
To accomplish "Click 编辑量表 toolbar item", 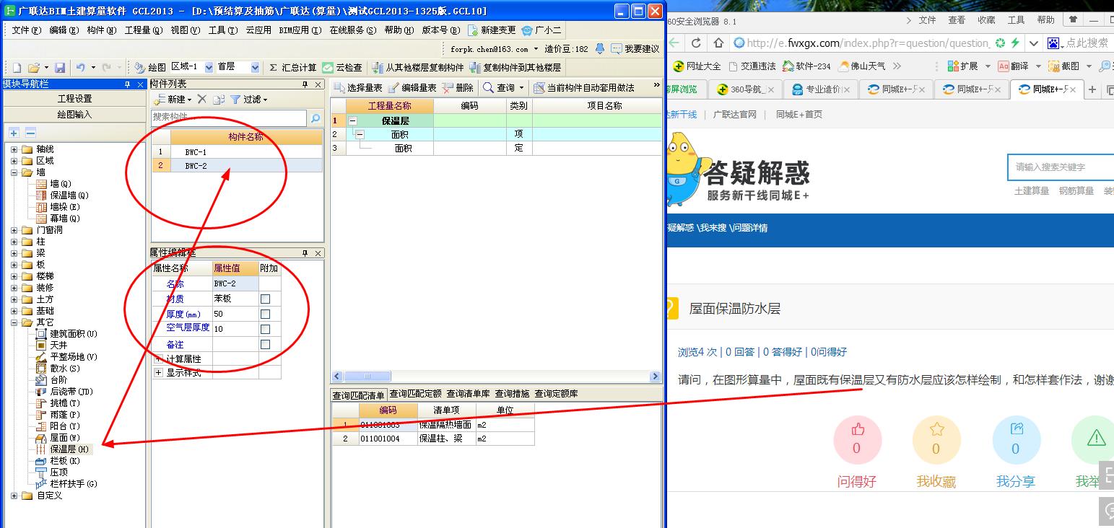I will pyautogui.click(x=412, y=88).
